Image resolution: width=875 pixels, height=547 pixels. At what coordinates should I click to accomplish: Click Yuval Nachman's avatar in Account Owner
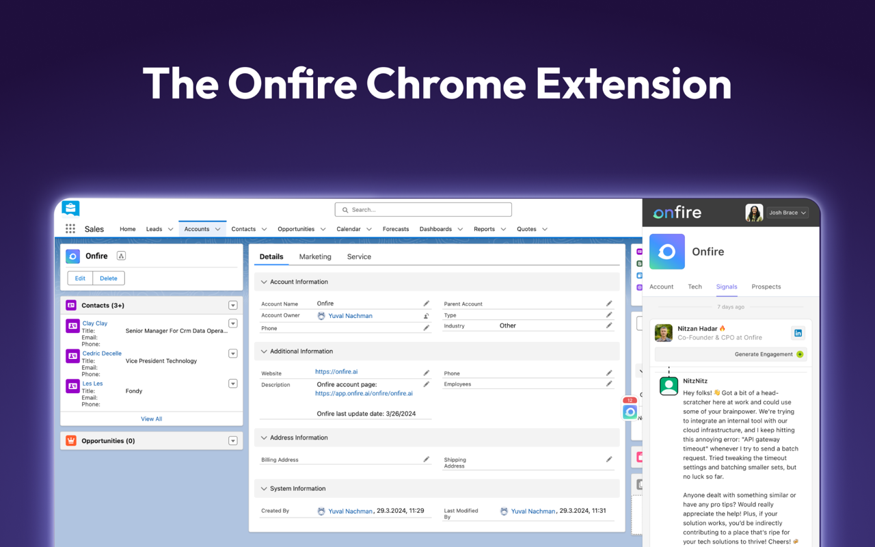321,315
